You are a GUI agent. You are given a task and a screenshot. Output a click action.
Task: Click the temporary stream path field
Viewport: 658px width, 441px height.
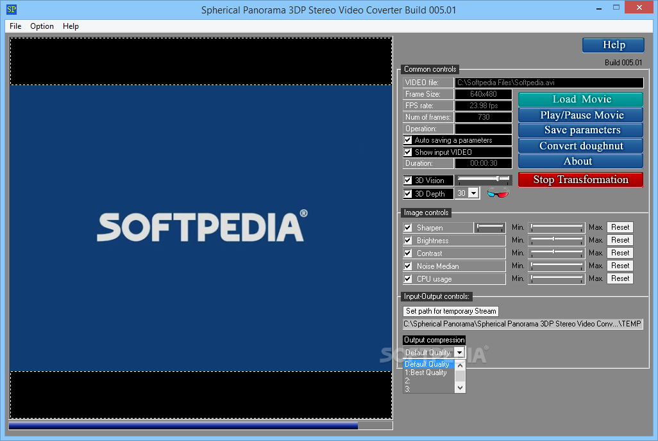click(x=523, y=324)
